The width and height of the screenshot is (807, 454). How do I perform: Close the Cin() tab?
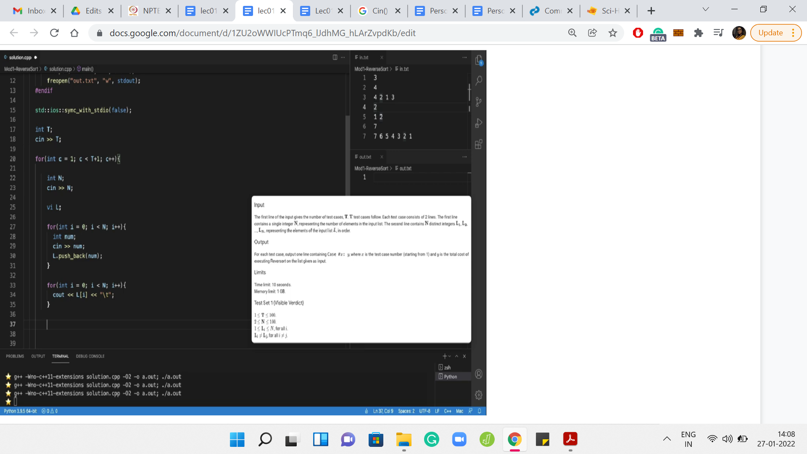tap(398, 11)
